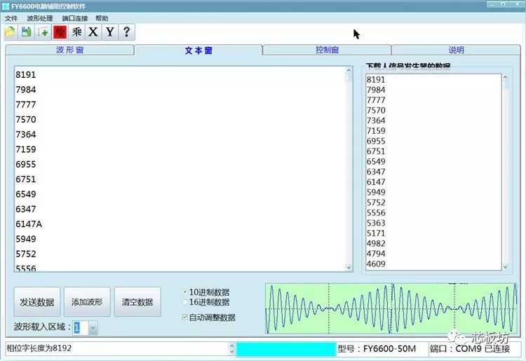Click scroll-up arrow of left text area
526x361 pixels.
pyautogui.click(x=349, y=70)
